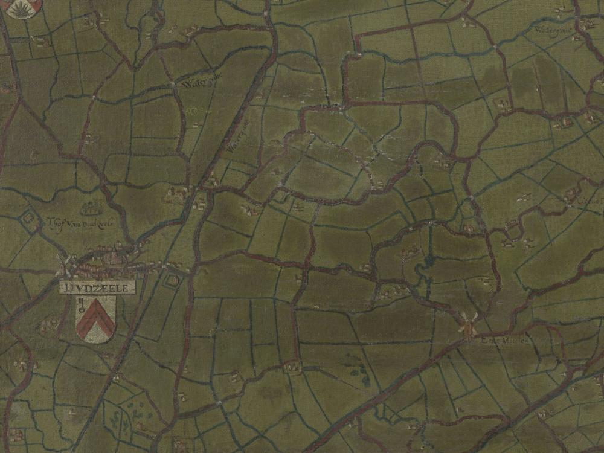
Task: Click the pond on the stream northwest of the windmill
Action: (x=426, y=263)
